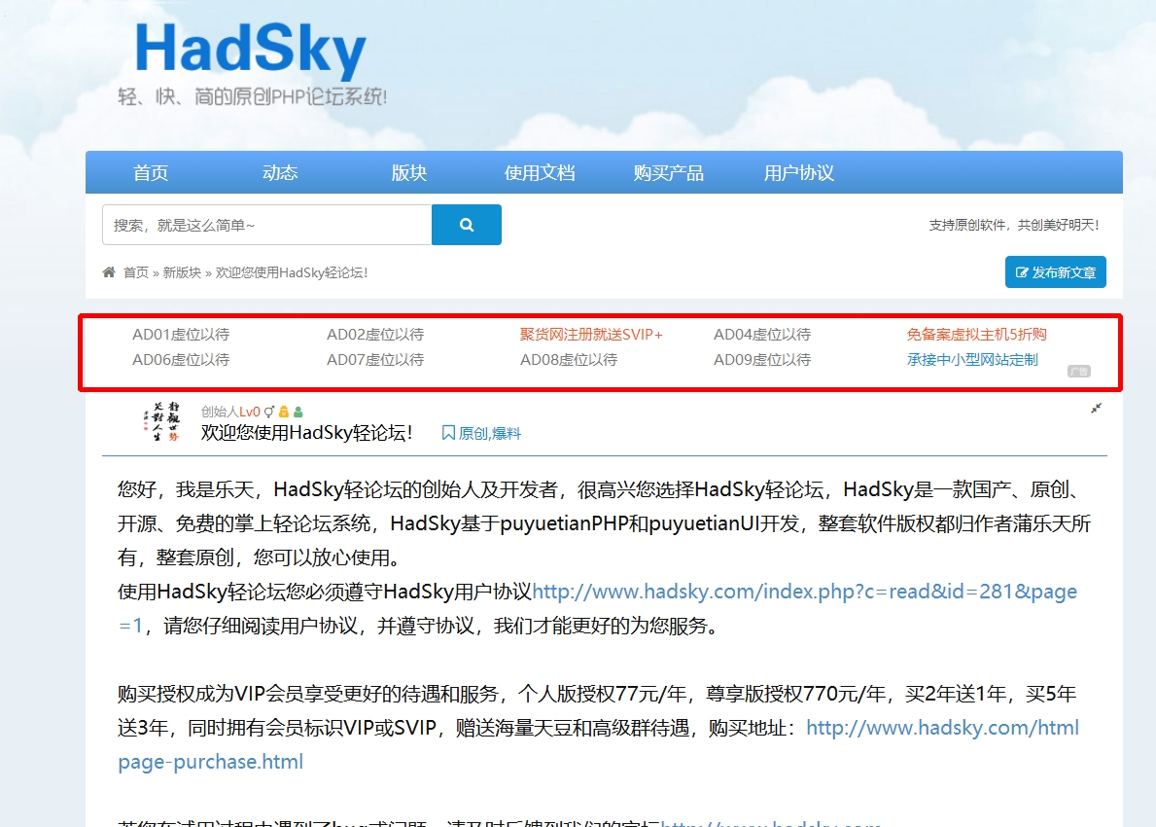Click the orange Lv0 level label
1156x827 pixels.
[250, 412]
